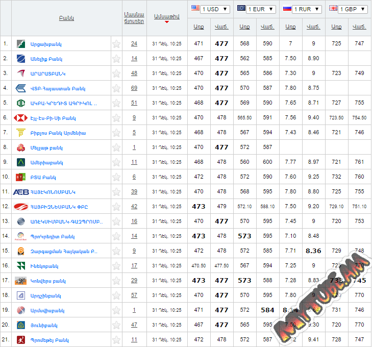
Task: Click the Ardshinbank logo icon
Action: tap(21, 295)
